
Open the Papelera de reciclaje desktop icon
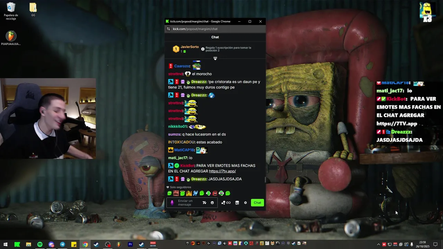coord(11,11)
